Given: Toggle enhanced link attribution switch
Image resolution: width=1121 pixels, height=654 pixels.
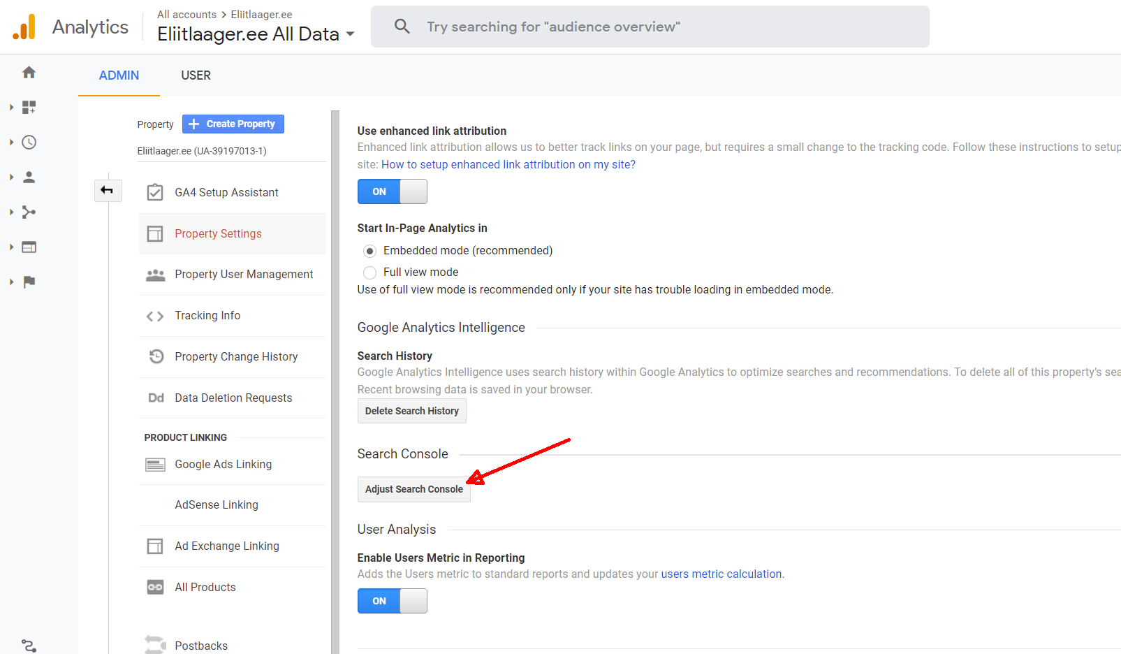Looking at the screenshot, I should 392,191.
